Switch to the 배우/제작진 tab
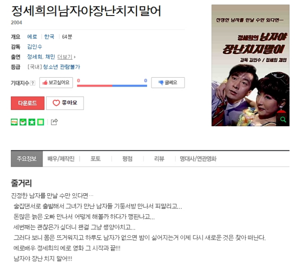This screenshot has height=268, width=300. [x=61, y=159]
